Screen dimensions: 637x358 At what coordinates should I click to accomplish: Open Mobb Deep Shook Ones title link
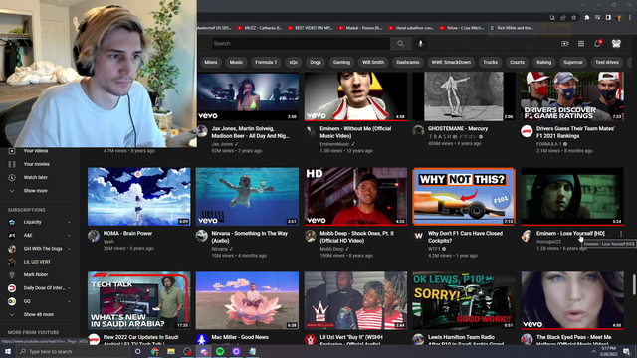point(356,237)
